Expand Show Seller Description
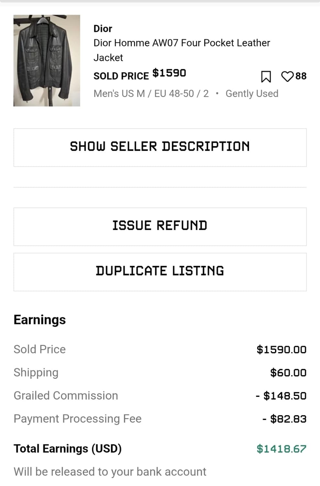This screenshot has height=486, width=320. click(160, 147)
